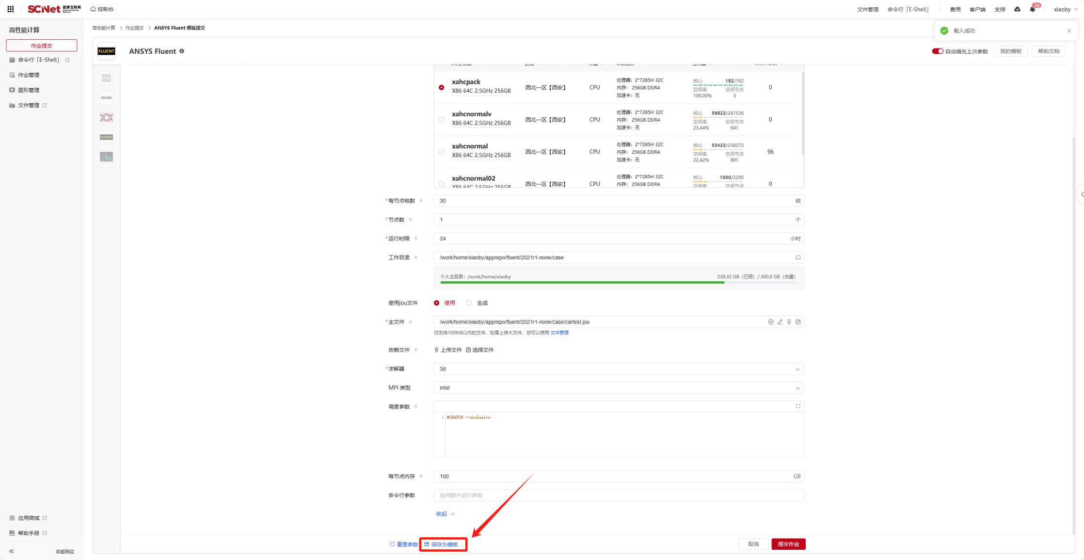
Task: Open the apps grid menu icon
Action: [x=10, y=9]
